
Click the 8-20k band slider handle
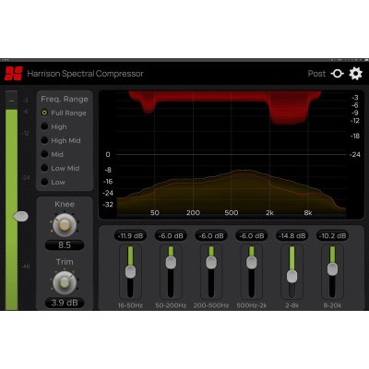332,269
